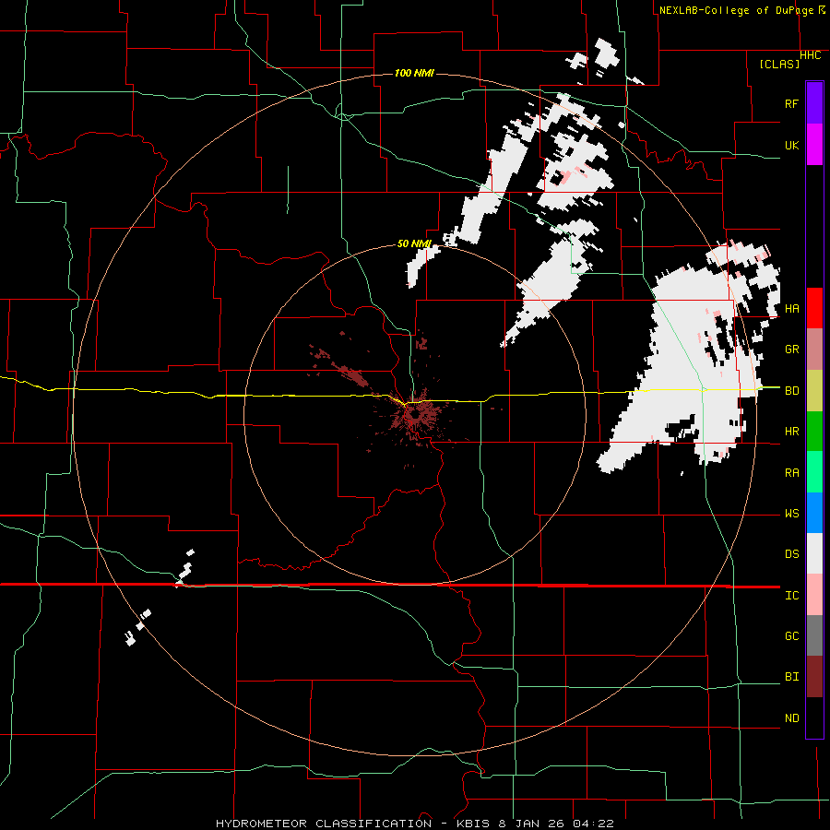Click the UK magenta legend color swatch
Image resolution: width=830 pixels, height=830 pixels.
tap(814, 145)
